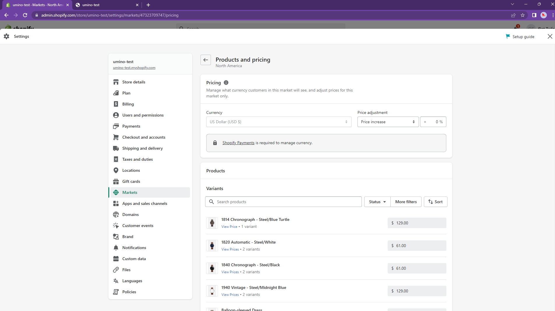Click the Languages translate icon

coord(116,281)
